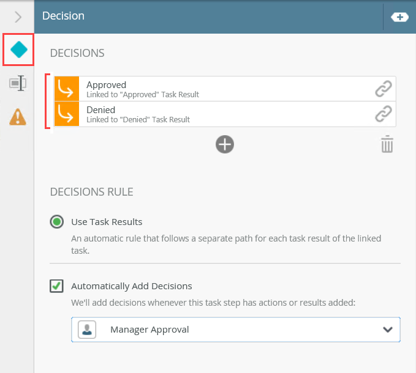This screenshot has width=416, height=373.
Task: Select the Use Task Results radio button
Action: 57,221
